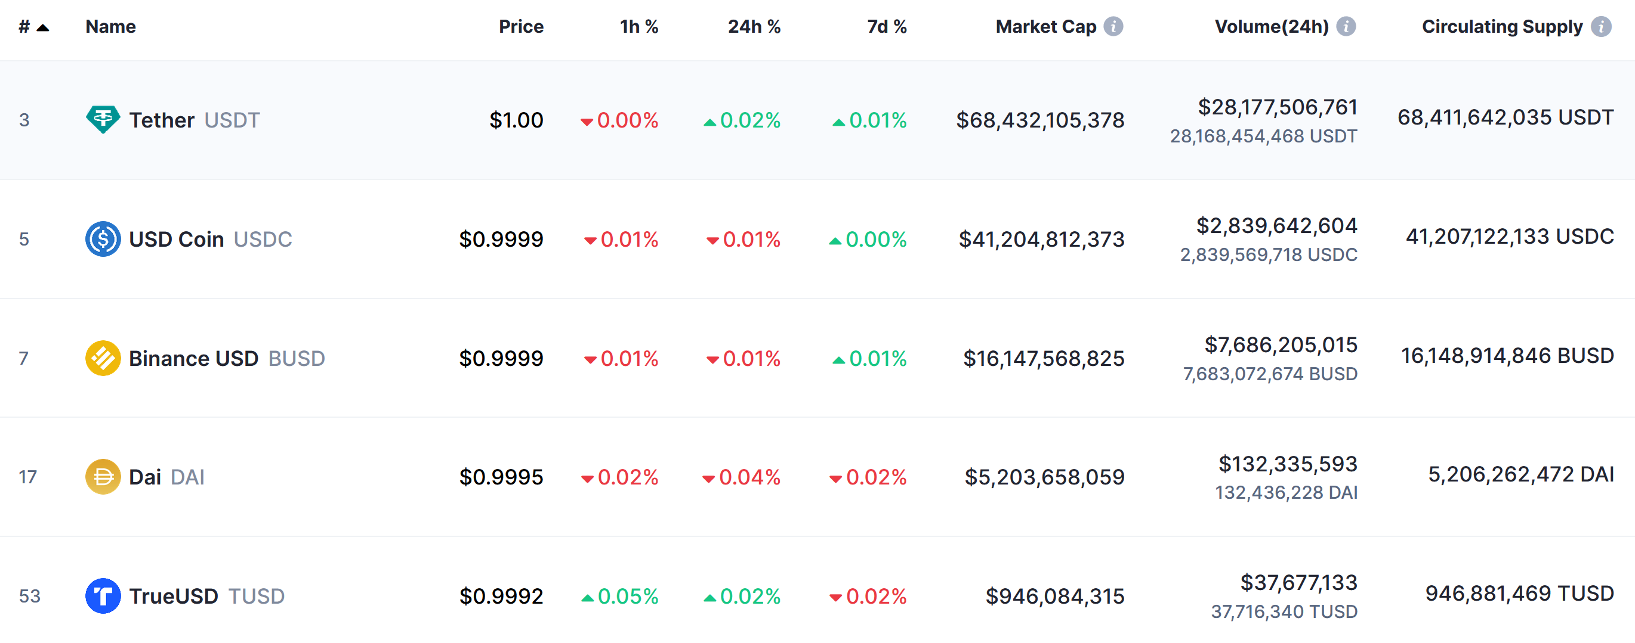Sort by the Name column header

point(110,27)
